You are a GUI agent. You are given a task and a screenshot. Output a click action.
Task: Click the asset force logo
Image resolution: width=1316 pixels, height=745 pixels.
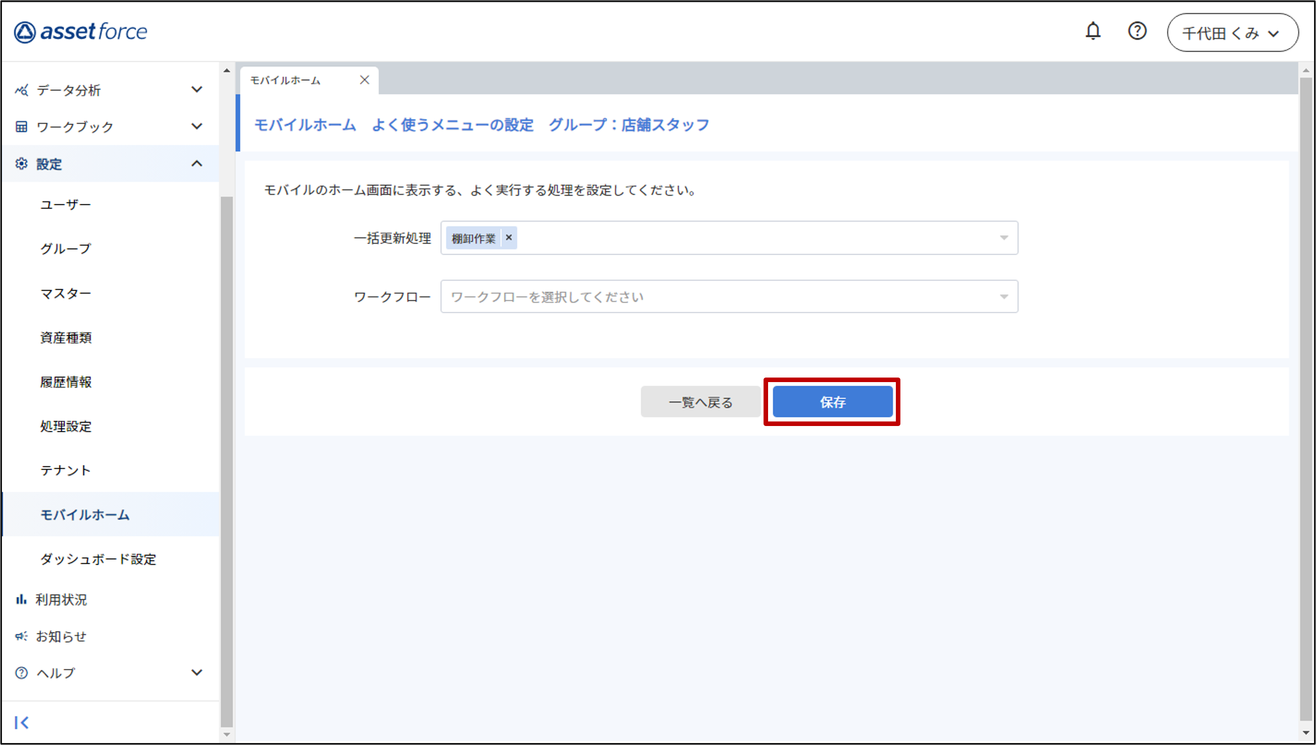tap(81, 32)
